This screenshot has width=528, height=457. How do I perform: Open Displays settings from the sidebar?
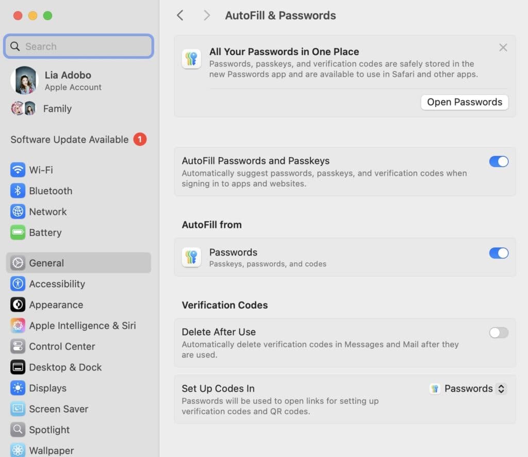point(17,388)
